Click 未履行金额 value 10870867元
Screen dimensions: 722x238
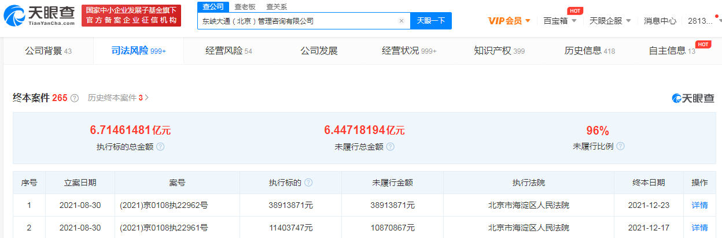(392, 228)
